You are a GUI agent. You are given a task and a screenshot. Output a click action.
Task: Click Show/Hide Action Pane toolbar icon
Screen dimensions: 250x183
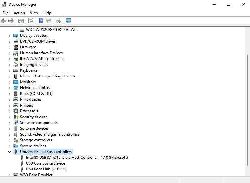tap(48, 21)
